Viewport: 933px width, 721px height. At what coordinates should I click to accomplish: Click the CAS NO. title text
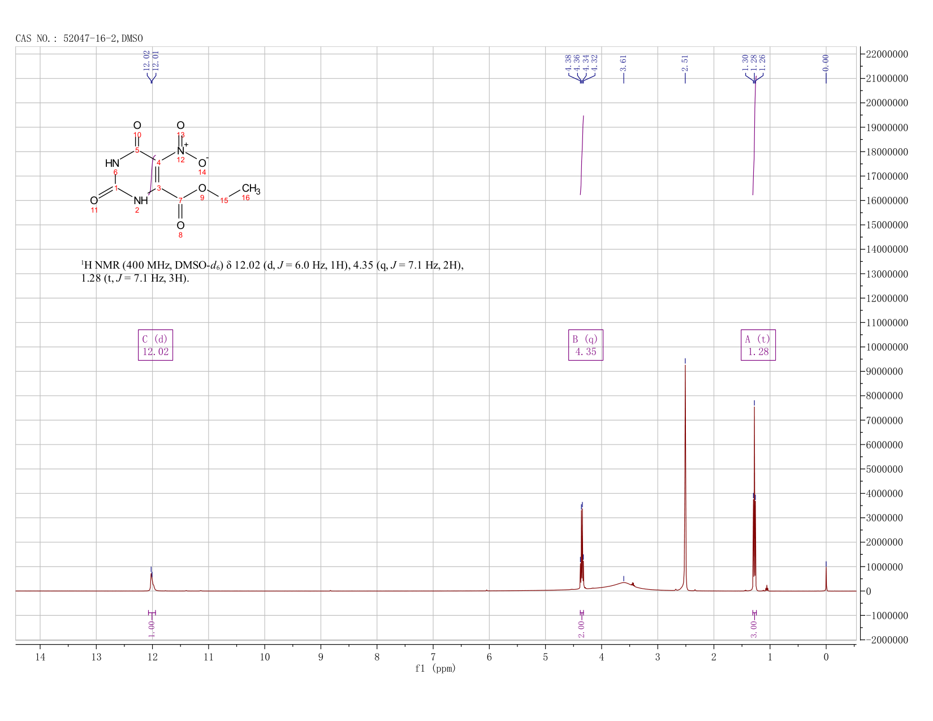pos(79,38)
